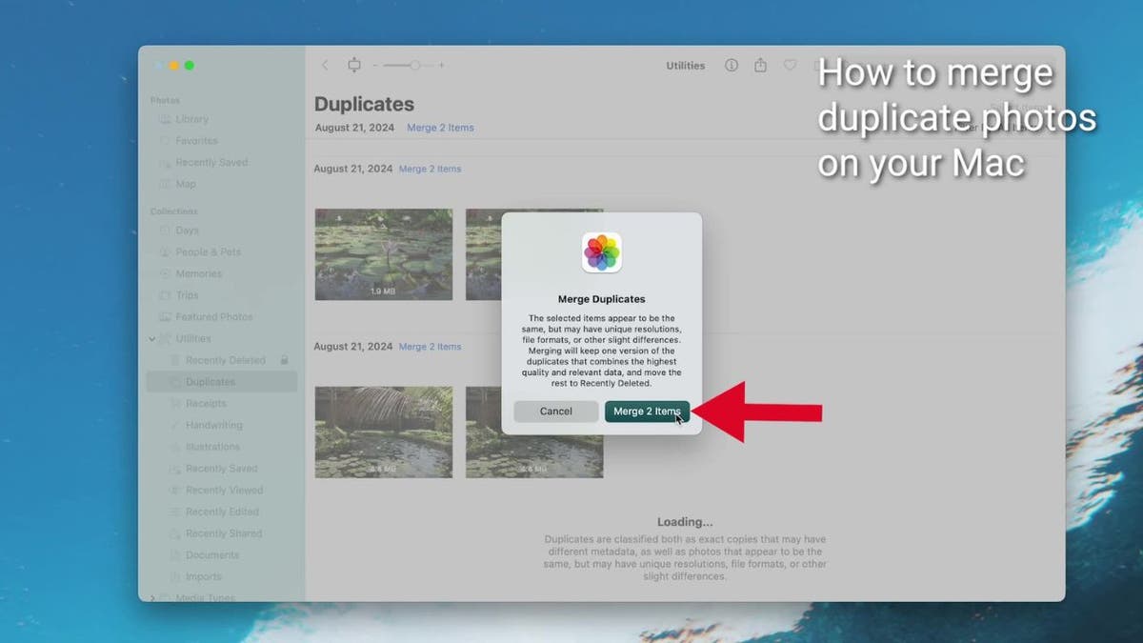Click the zoom out minus icon
Image resolution: width=1143 pixels, height=643 pixels.
click(374, 66)
